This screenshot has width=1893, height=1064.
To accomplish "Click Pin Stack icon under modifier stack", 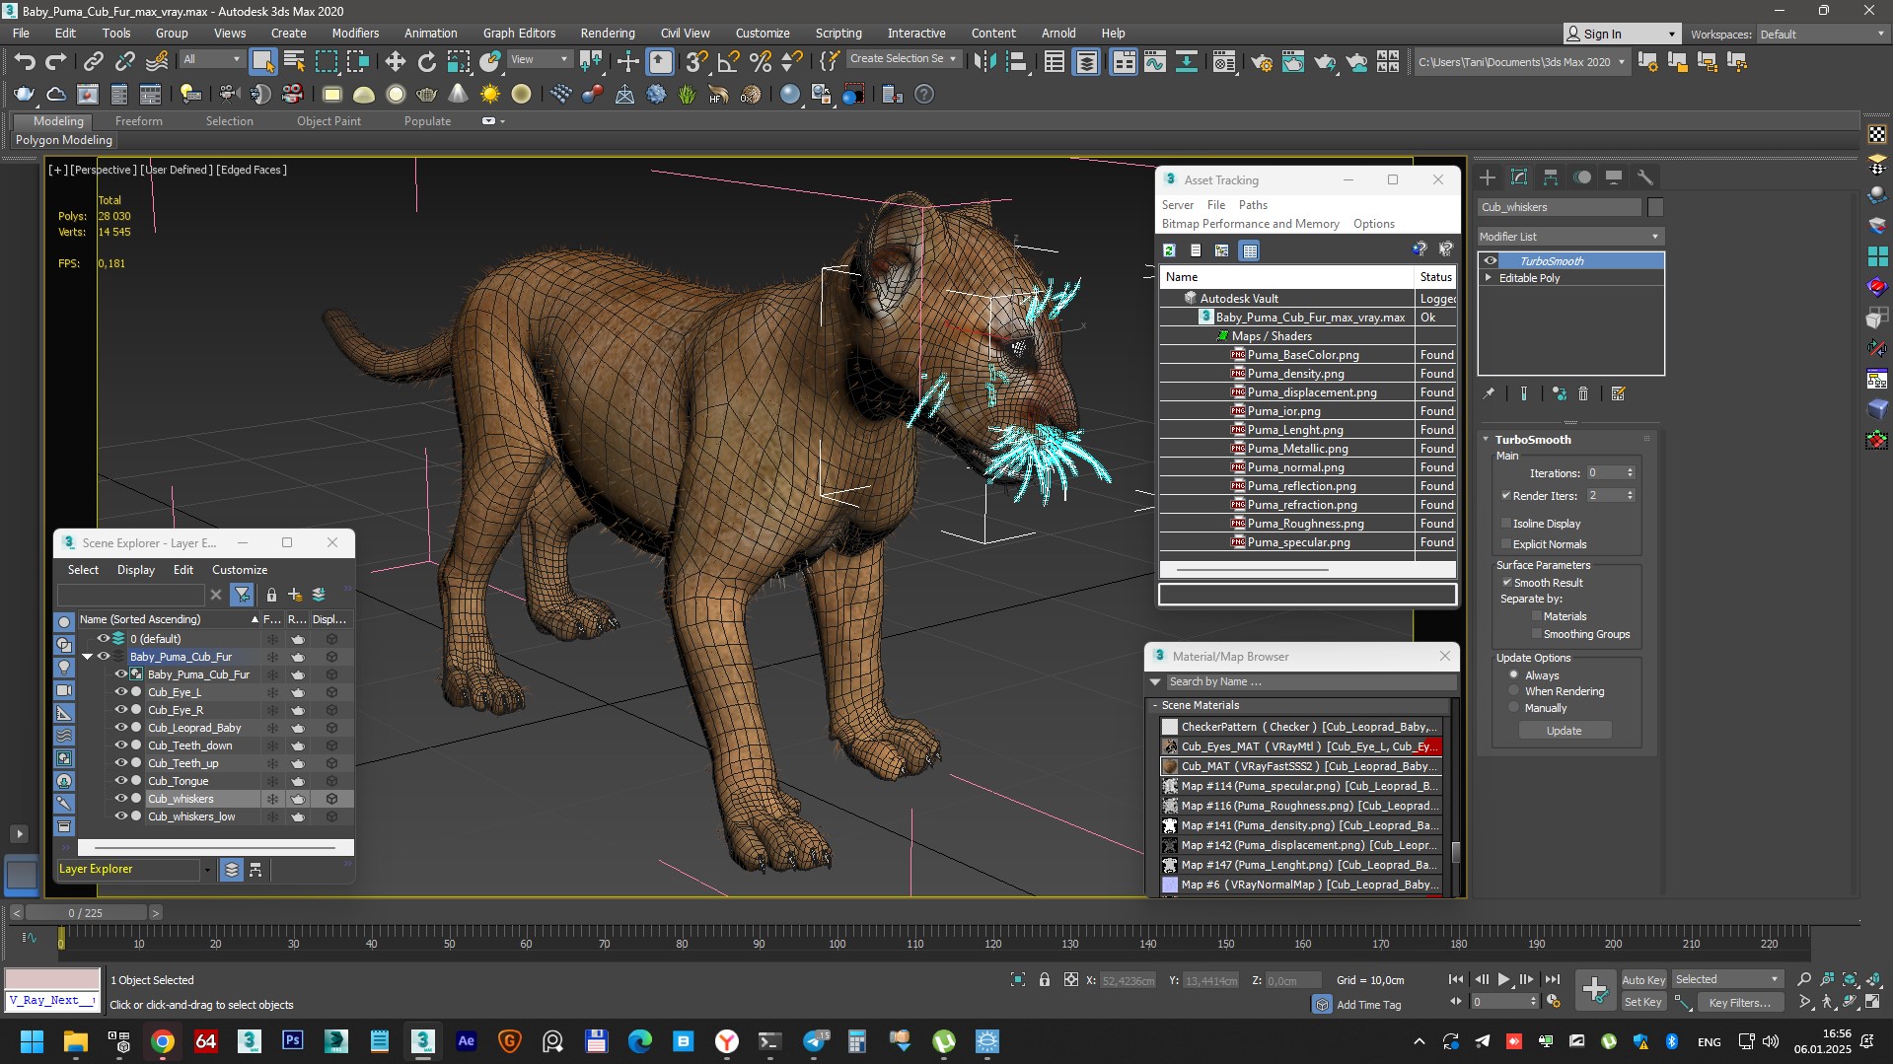I will 1489,393.
